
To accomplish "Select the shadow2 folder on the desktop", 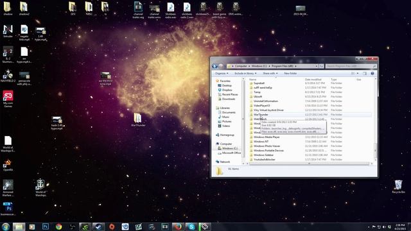I will [x=24, y=8].
